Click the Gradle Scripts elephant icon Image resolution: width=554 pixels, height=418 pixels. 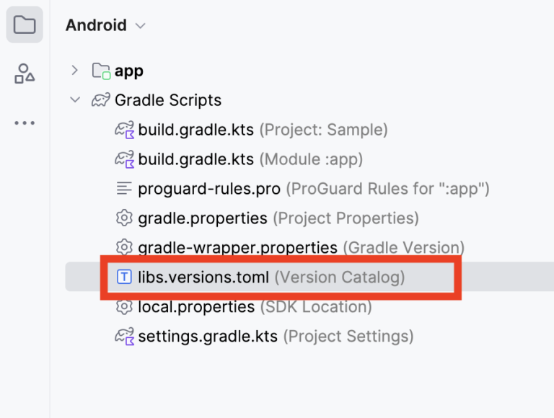tap(101, 100)
